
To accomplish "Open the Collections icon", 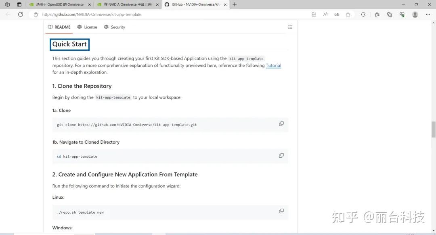I will tap(390, 14).
